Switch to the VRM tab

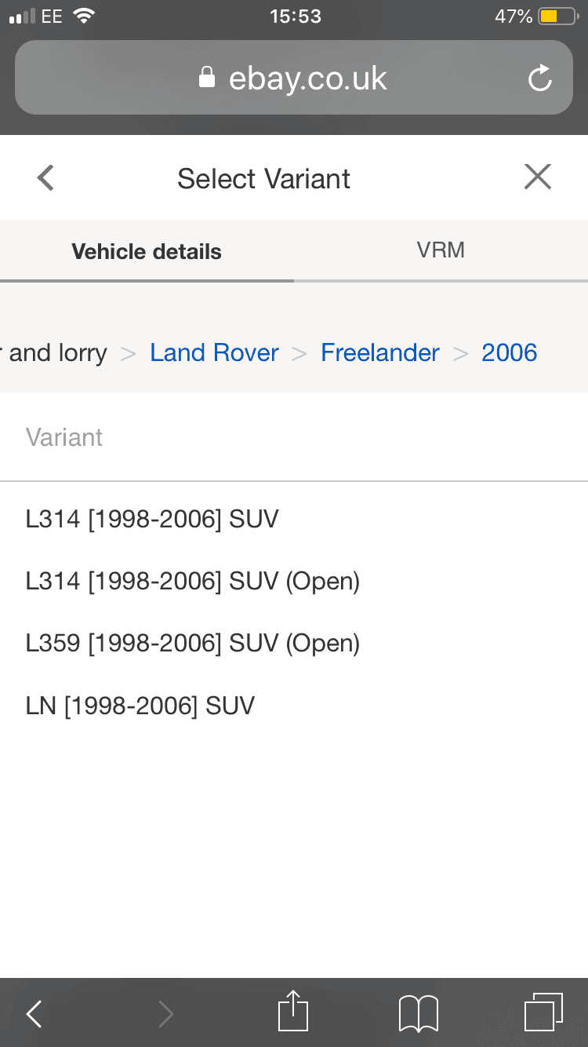pos(441,250)
